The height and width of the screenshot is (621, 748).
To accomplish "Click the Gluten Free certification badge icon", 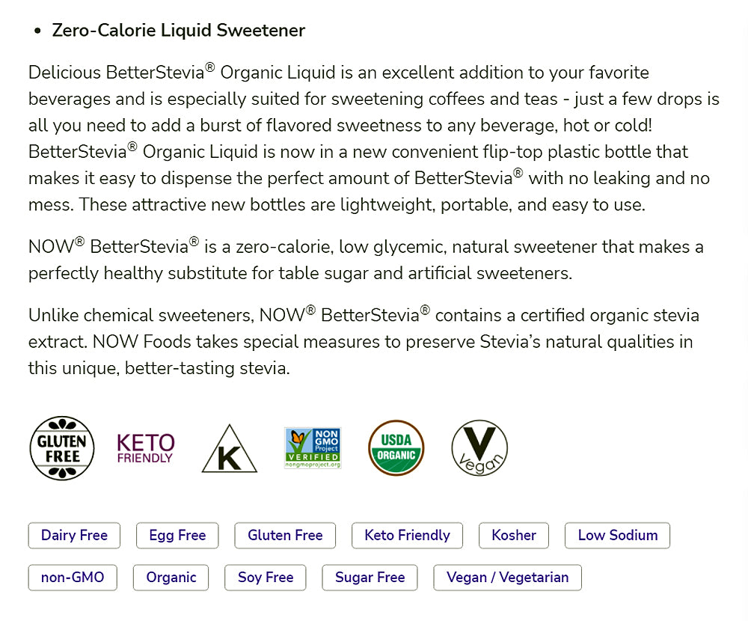I will click(x=63, y=447).
